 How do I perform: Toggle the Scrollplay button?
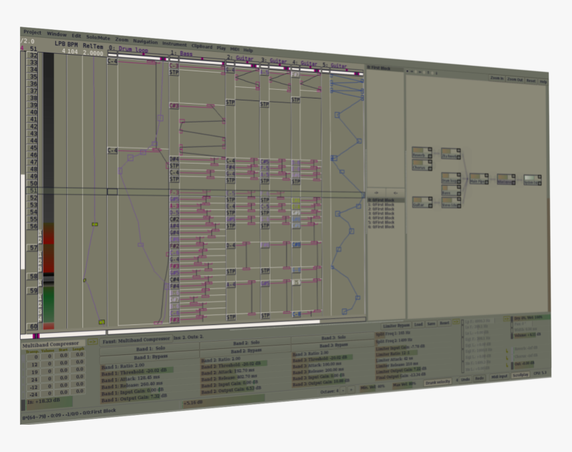click(520, 375)
